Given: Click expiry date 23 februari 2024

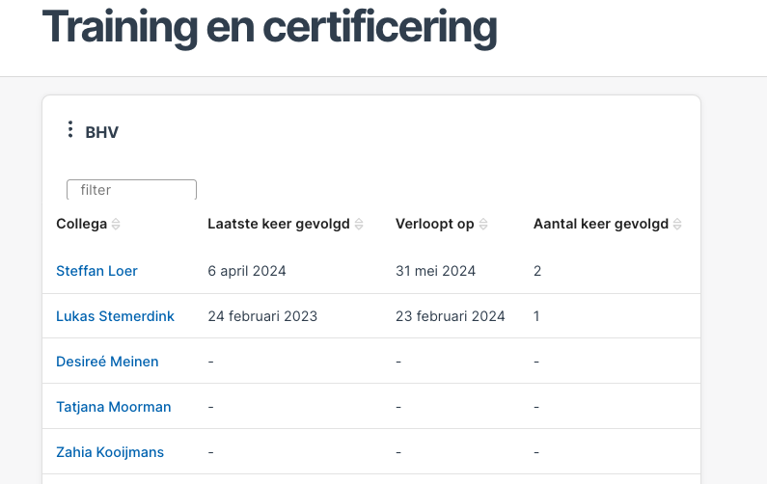Looking at the screenshot, I should coord(450,316).
